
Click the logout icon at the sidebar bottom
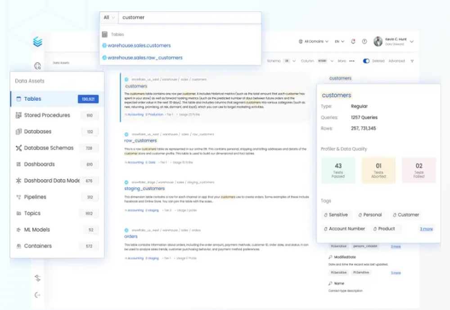coord(38,295)
